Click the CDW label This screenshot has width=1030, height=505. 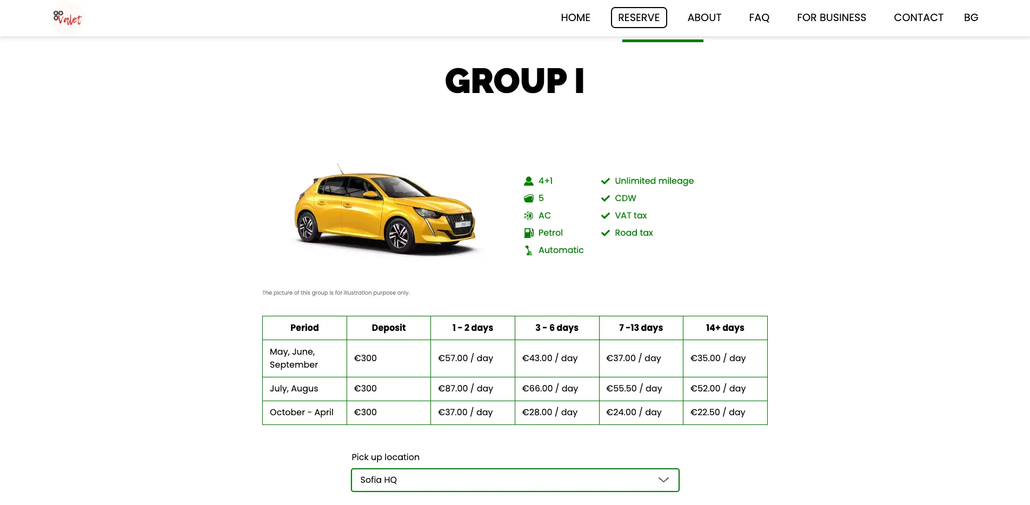[626, 198]
